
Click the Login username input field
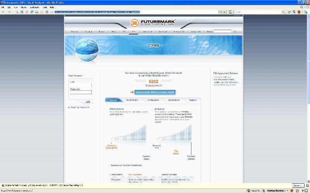(81, 85)
